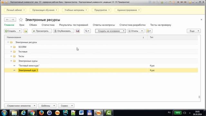Open the Администрирование menu
This screenshot has height=116, width=206.
[128, 10]
